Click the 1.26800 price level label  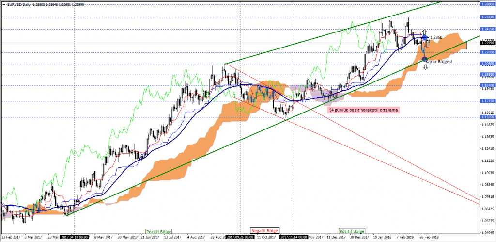(487, 4)
